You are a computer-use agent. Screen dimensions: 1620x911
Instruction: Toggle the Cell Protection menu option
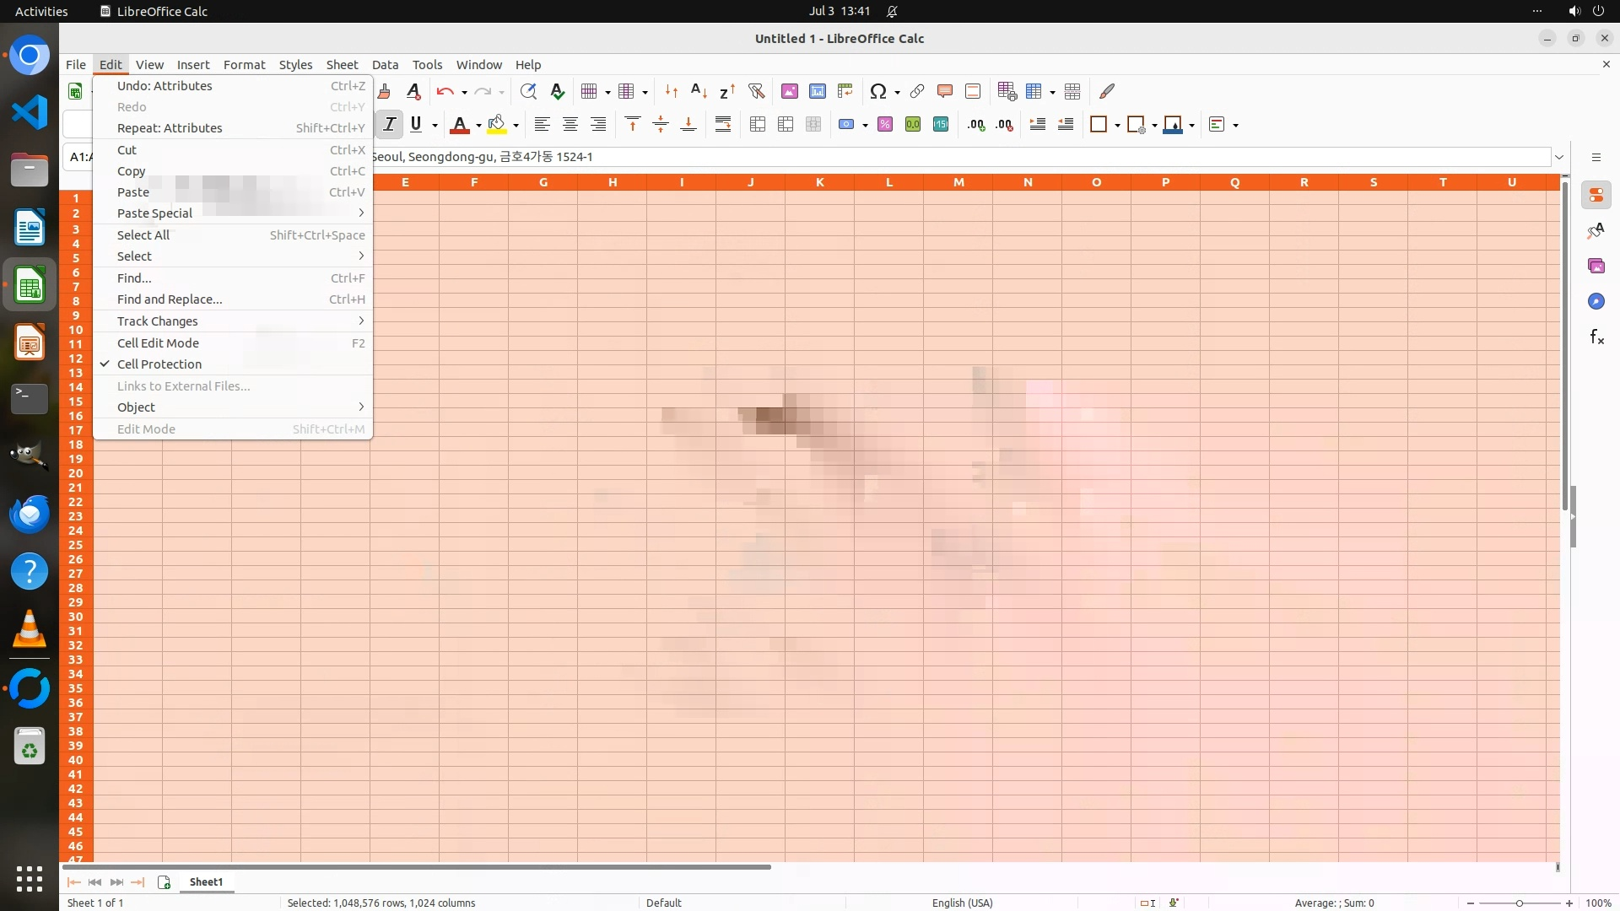click(159, 364)
